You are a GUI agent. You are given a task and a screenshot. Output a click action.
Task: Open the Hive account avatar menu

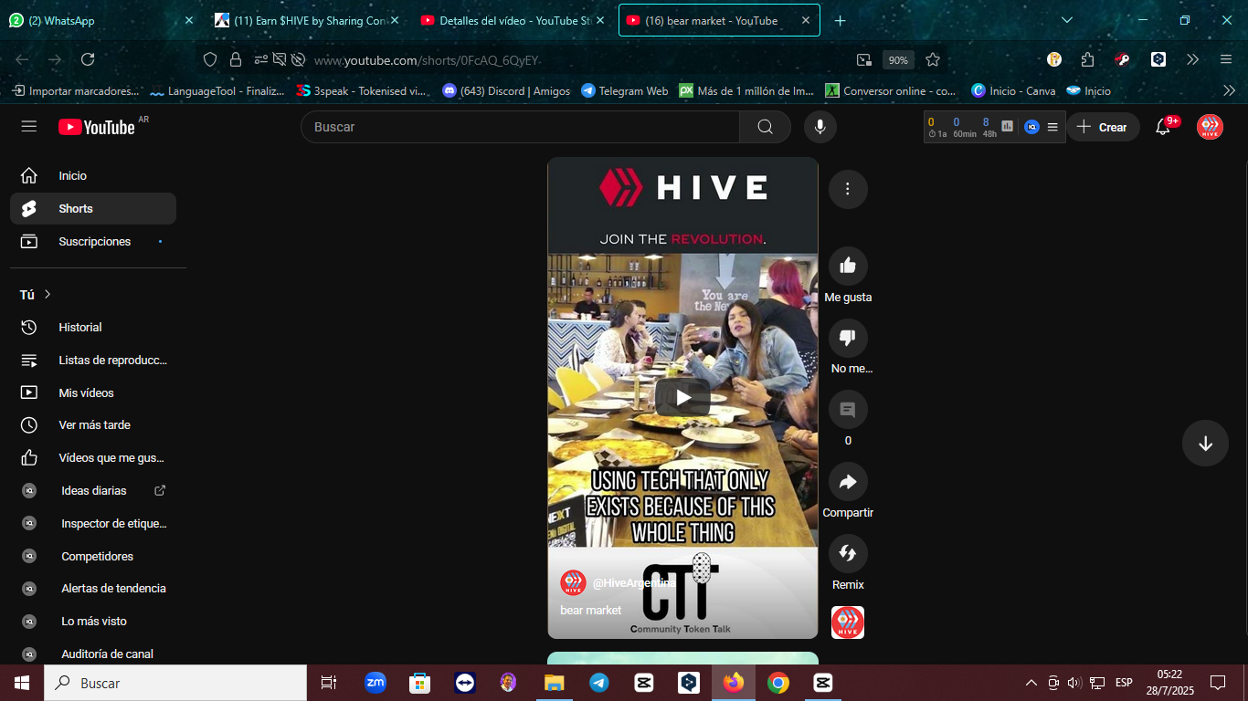click(x=1210, y=127)
